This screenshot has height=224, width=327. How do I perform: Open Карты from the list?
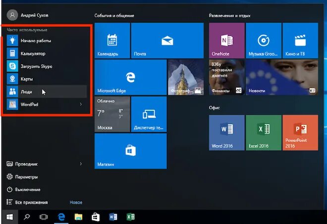pyautogui.click(x=47, y=79)
